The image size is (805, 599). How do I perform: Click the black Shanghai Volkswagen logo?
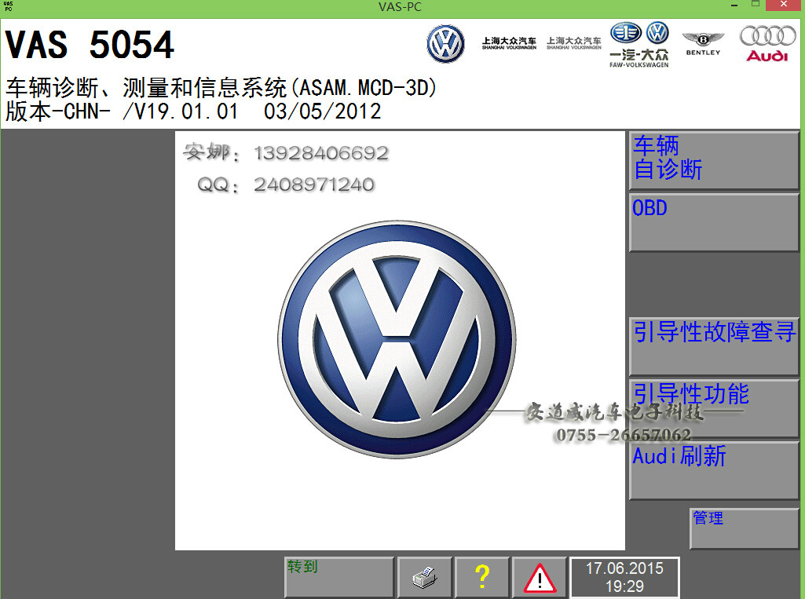click(509, 43)
